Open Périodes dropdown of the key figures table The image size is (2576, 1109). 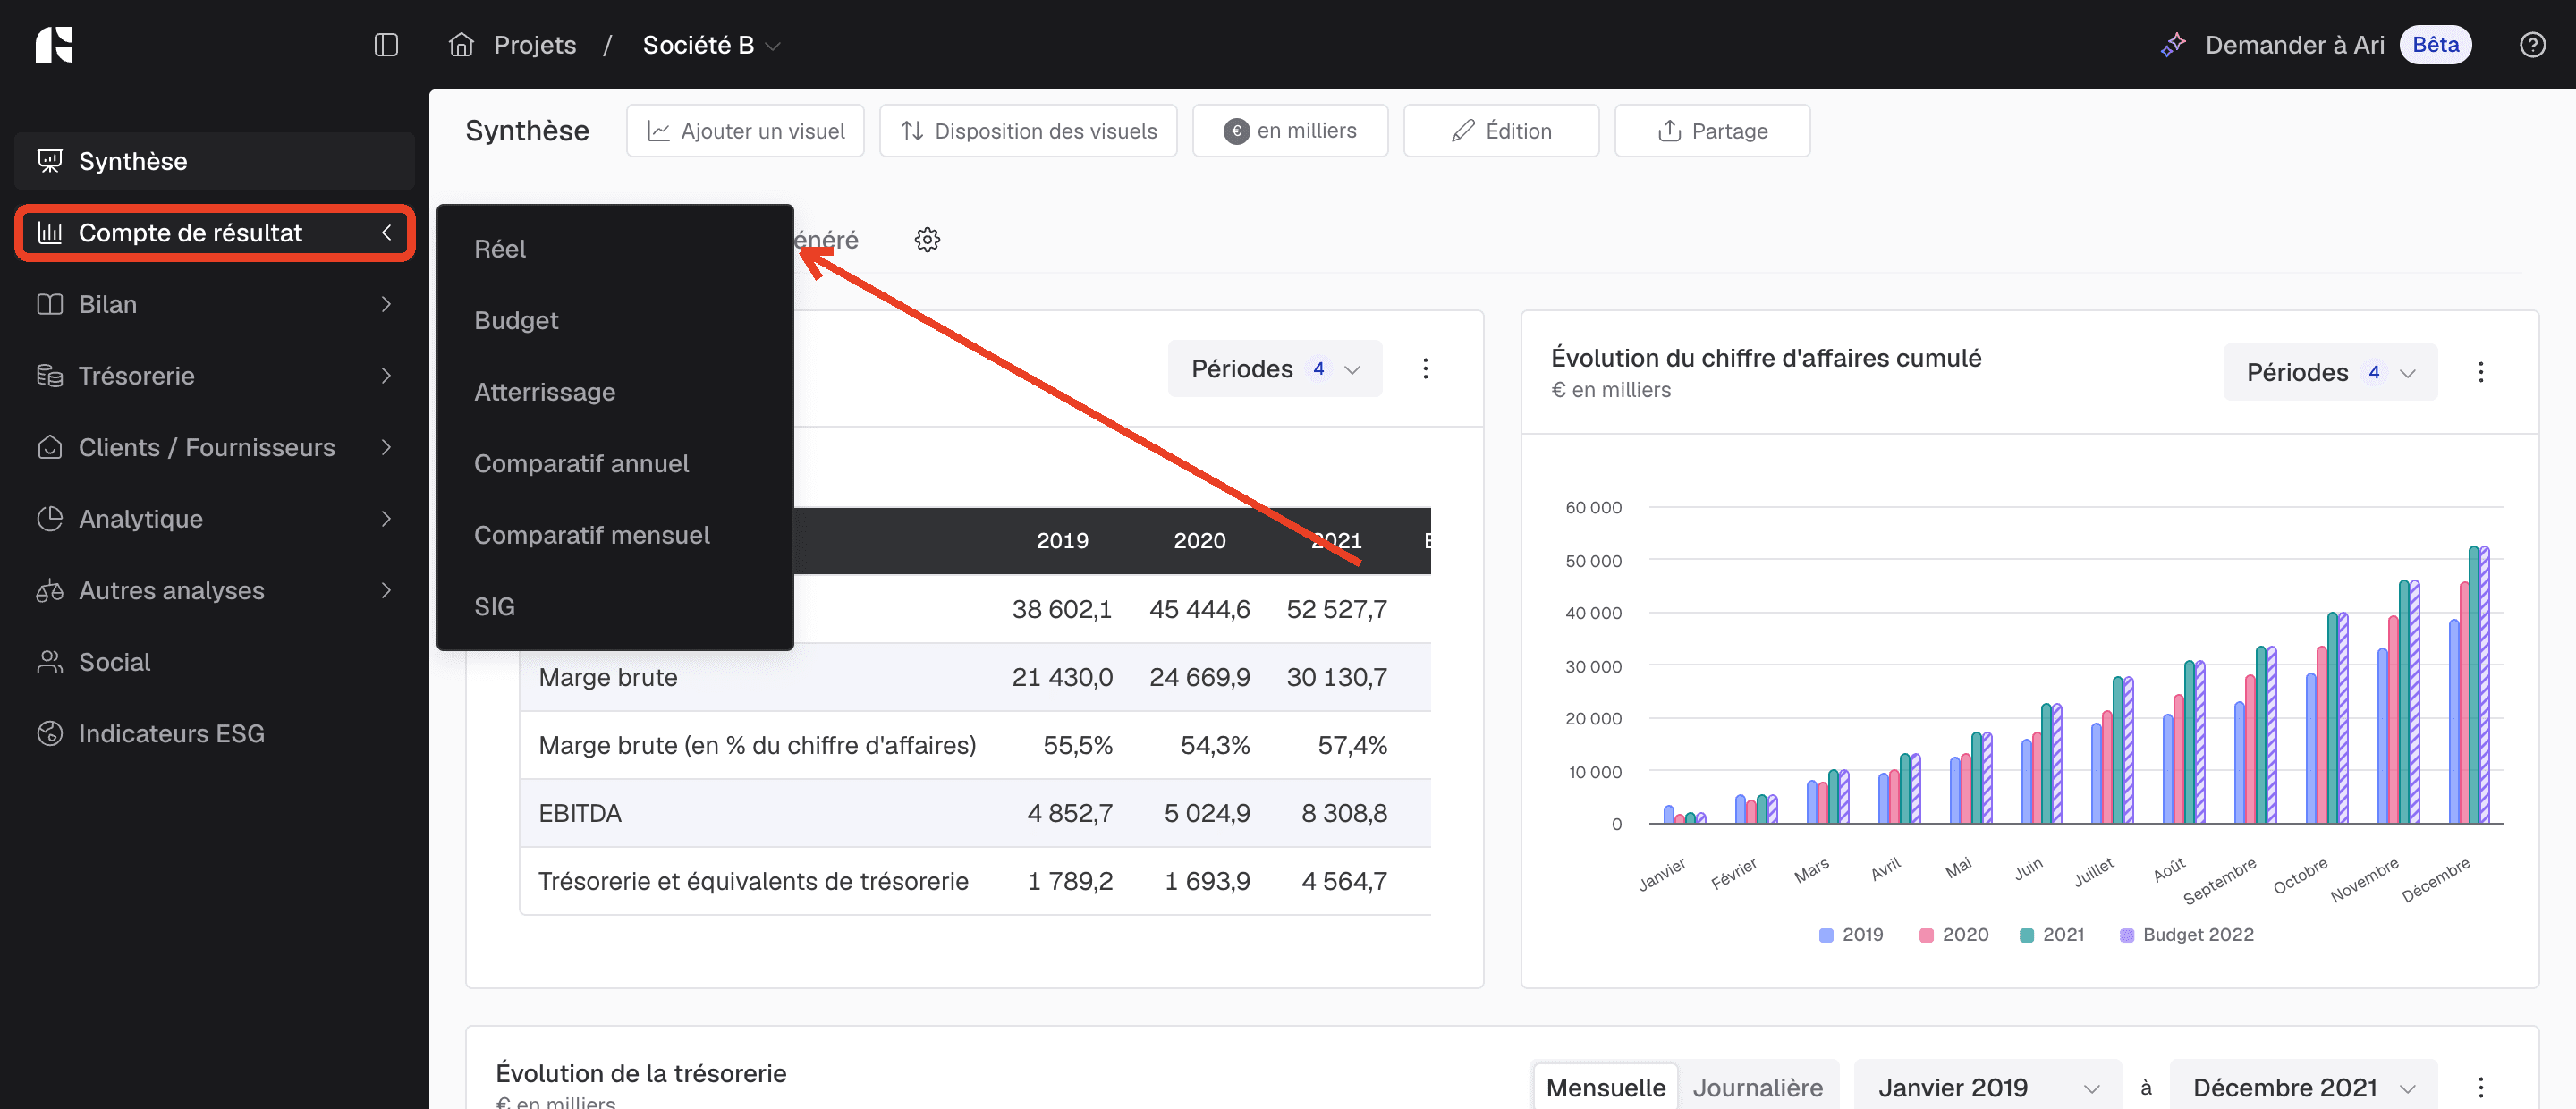click(1275, 369)
